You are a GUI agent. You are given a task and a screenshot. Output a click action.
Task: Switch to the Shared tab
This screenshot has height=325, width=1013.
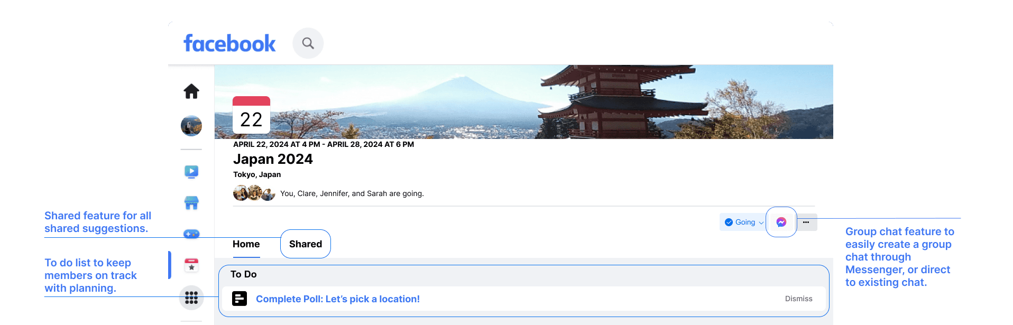[306, 244]
